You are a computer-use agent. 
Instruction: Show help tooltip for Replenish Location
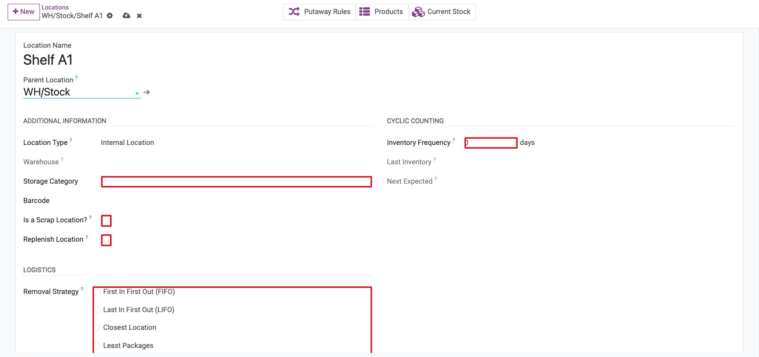pos(87,237)
